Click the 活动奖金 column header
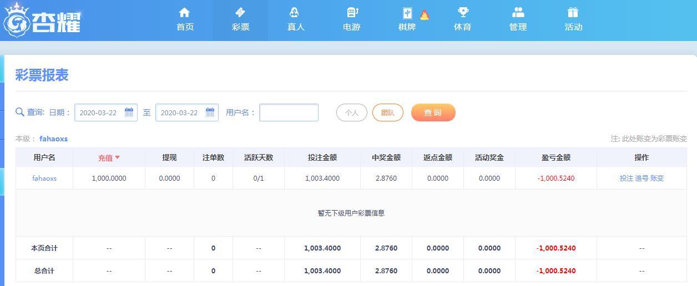697x286 pixels. pos(489,157)
